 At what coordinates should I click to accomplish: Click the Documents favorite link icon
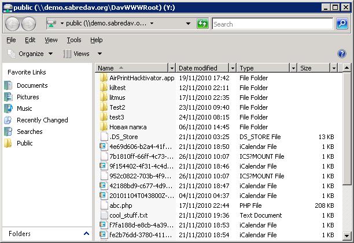click(x=8, y=85)
